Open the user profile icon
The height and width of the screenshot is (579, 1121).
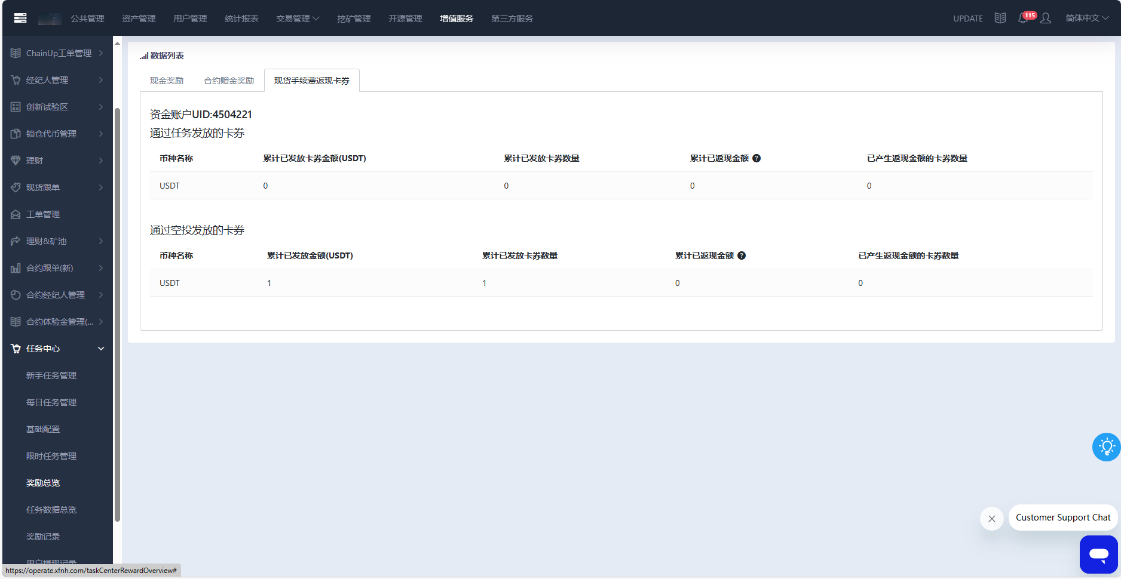coord(1046,19)
